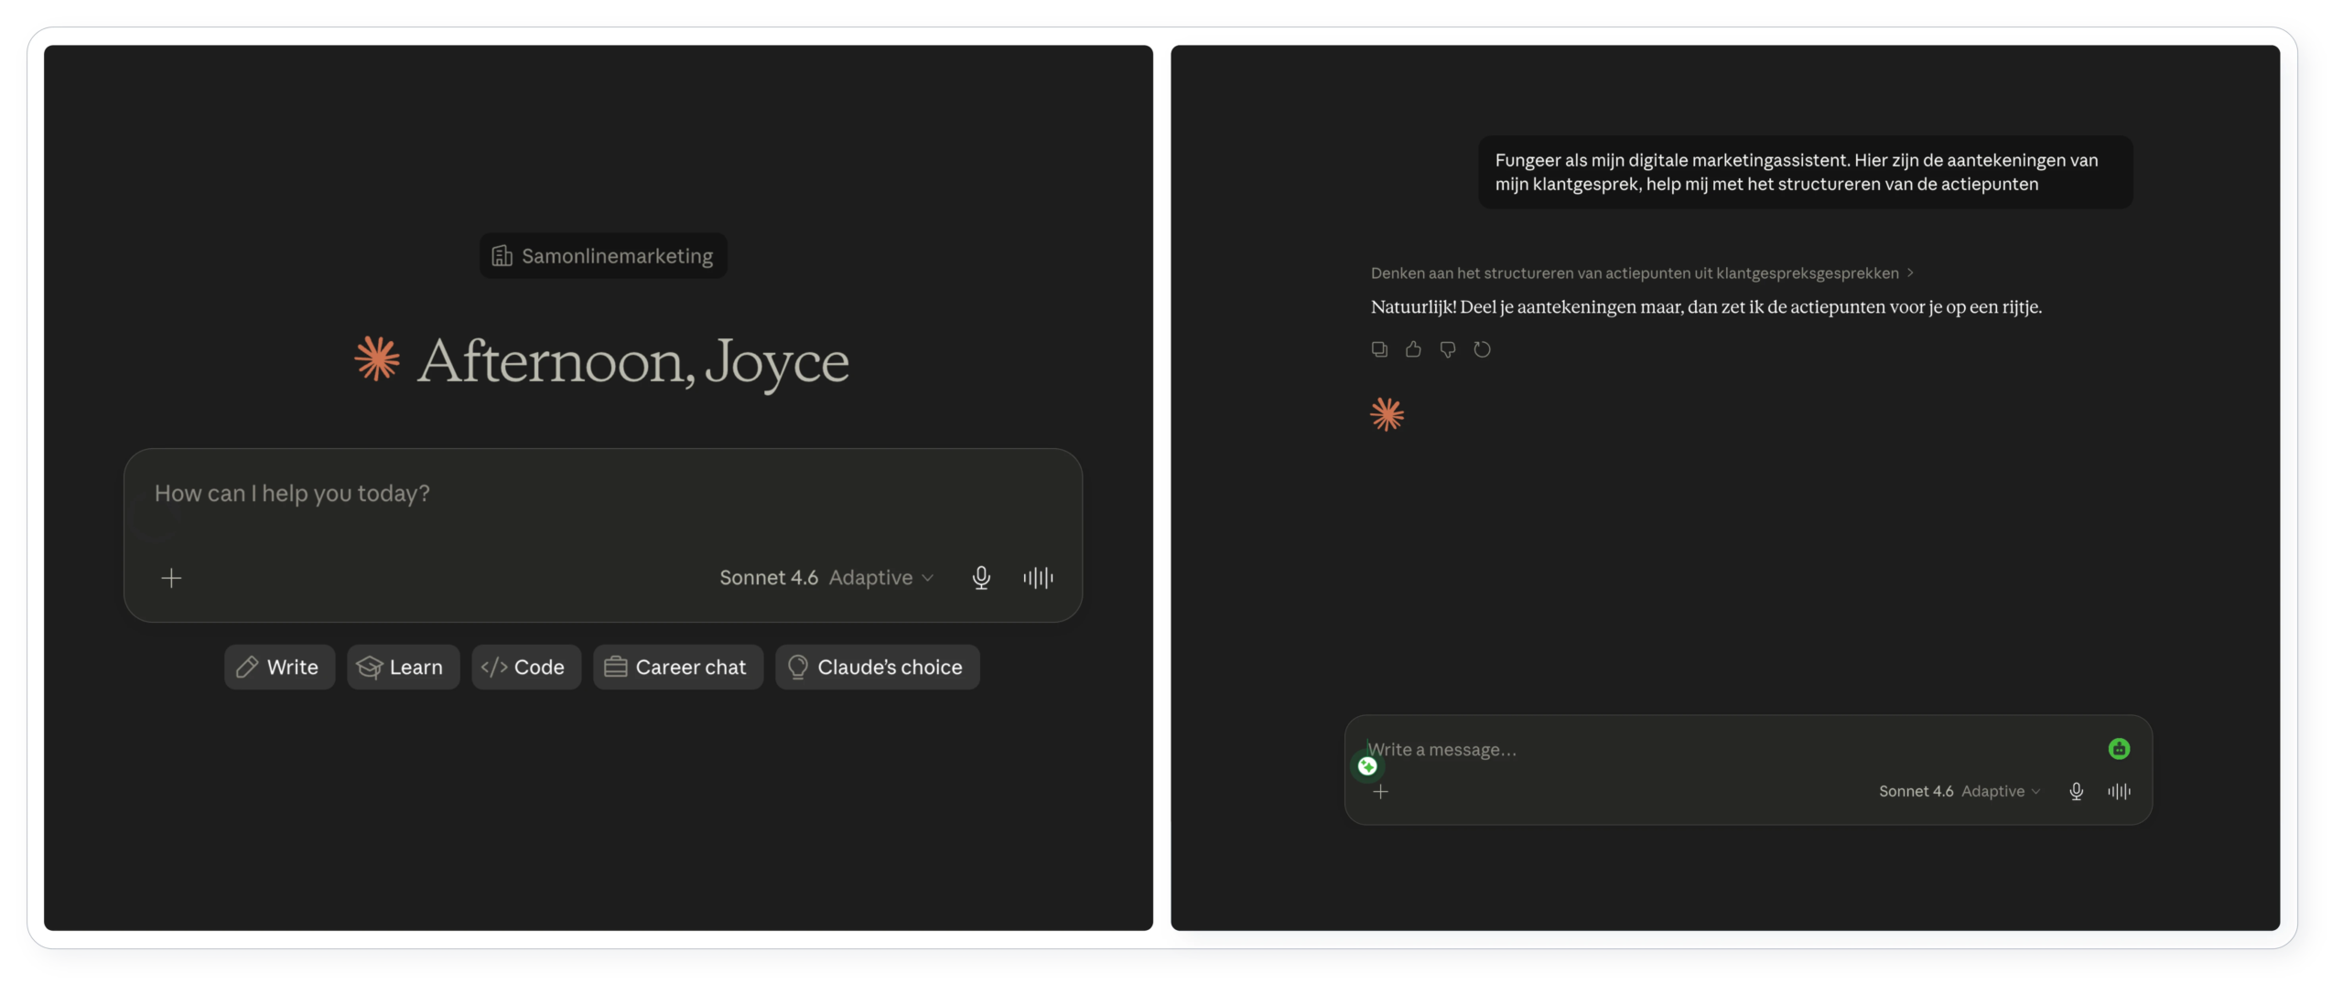
Task: Select the Learn suggestion chip
Action: coord(403,668)
